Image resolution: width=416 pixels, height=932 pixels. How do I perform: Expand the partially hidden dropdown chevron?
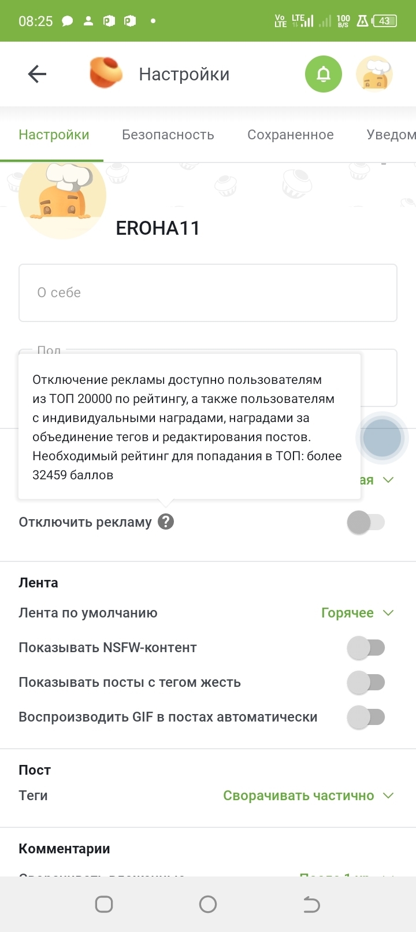pyautogui.click(x=388, y=480)
